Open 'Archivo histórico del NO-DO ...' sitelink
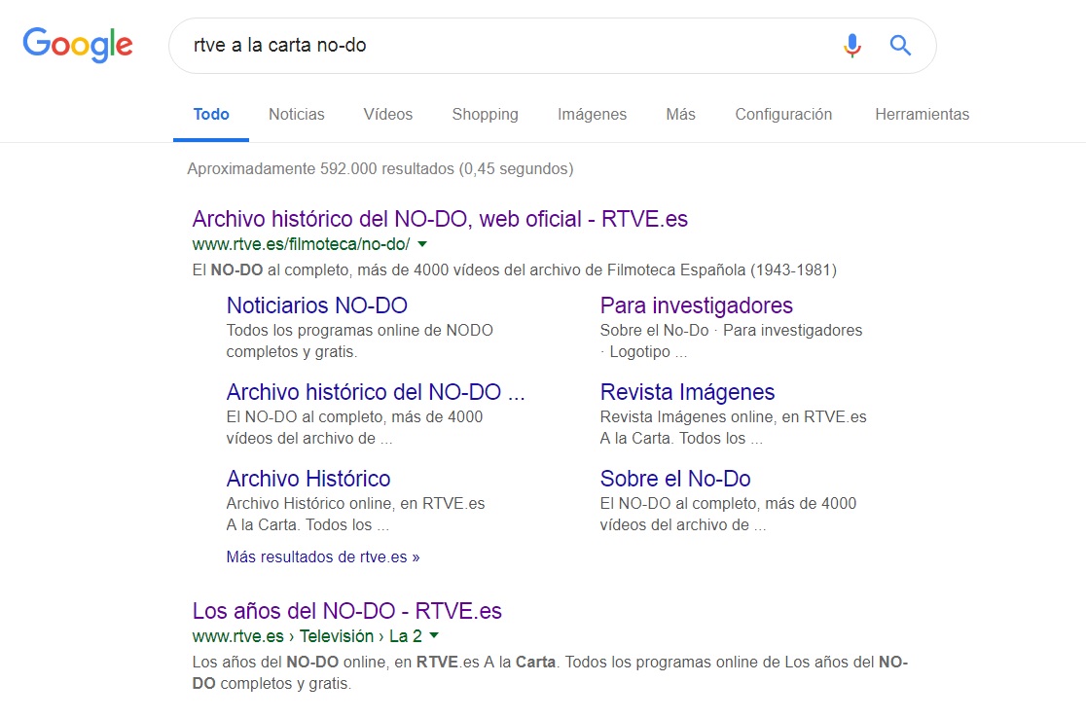The width and height of the screenshot is (1086, 718). coord(376,392)
